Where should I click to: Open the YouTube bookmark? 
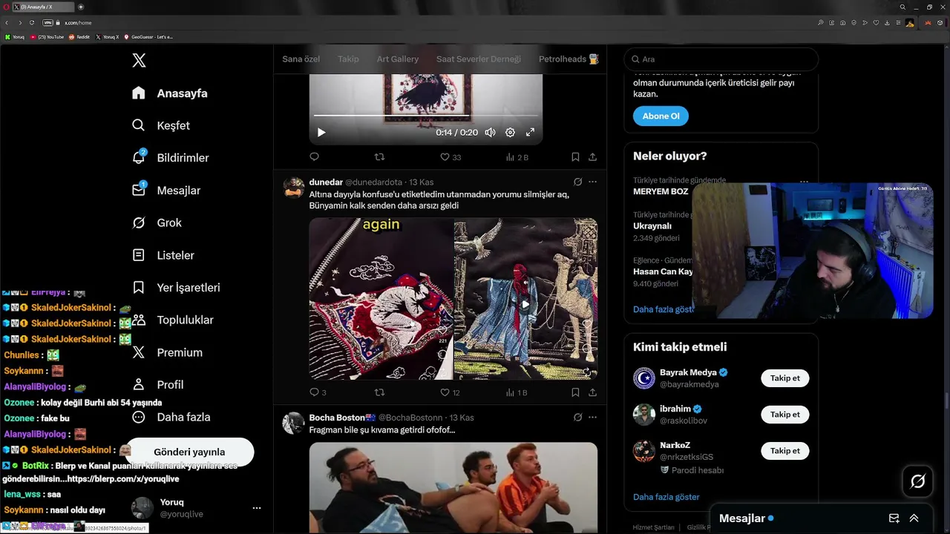[47, 36]
